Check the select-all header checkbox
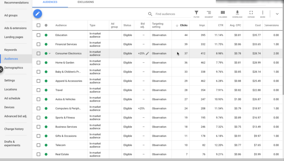 38,25
